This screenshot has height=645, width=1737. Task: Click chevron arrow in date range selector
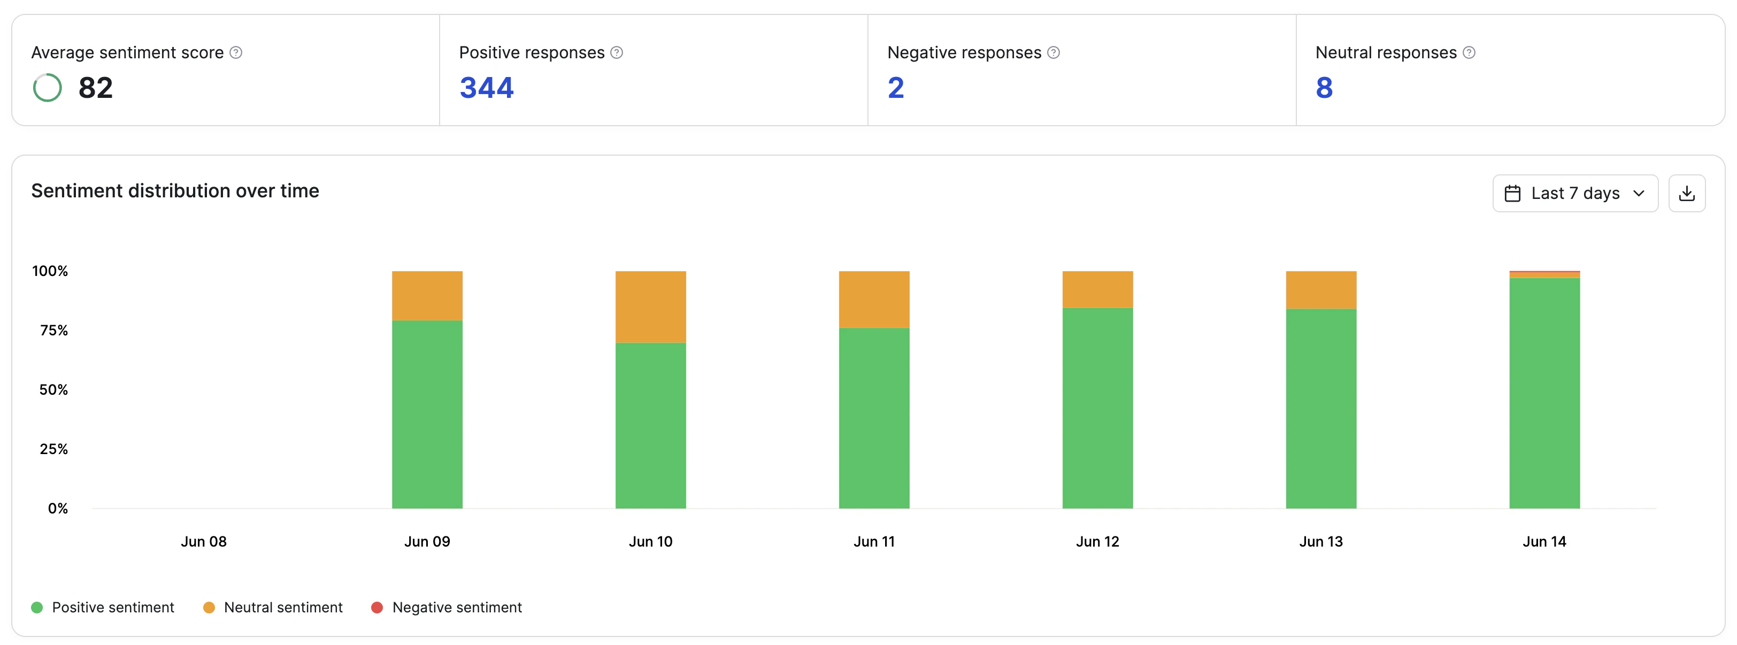(x=1639, y=194)
